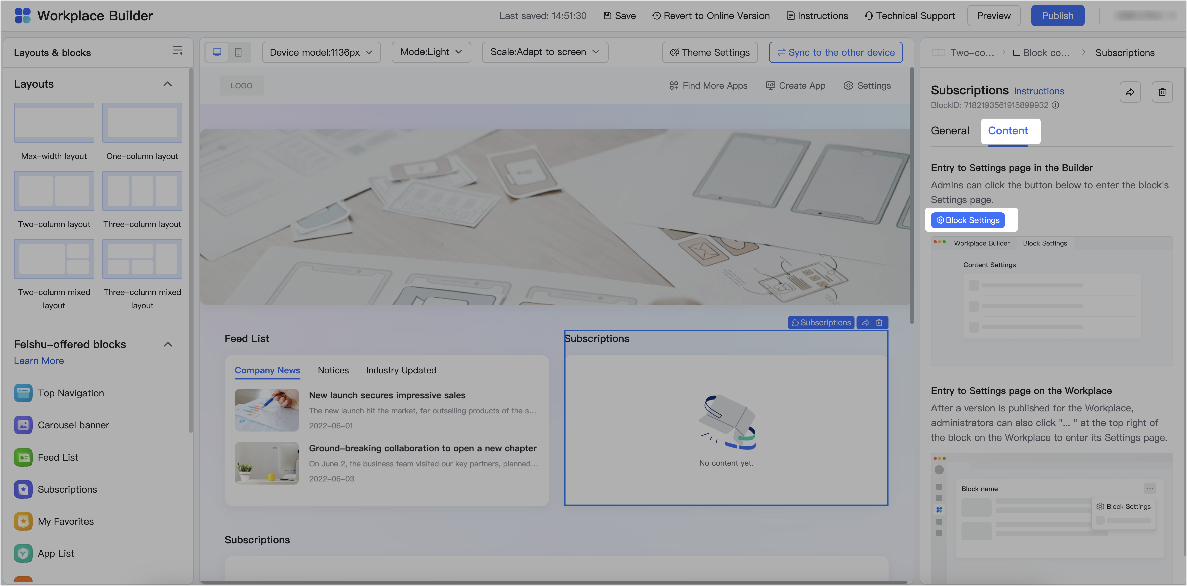Click the Carousel banner image on canvas
This screenshot has width=1187, height=586.
[555, 216]
